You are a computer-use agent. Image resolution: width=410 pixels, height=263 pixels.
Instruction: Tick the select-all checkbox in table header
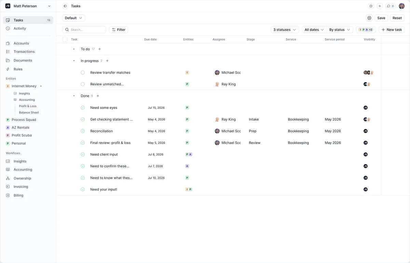65,40
